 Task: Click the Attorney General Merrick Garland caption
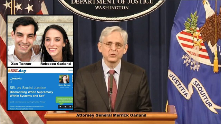(x=111, y=115)
